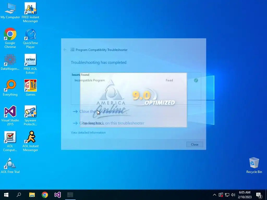Click the green Fixed checkmark icon
267x200 pixels.
(196, 80)
